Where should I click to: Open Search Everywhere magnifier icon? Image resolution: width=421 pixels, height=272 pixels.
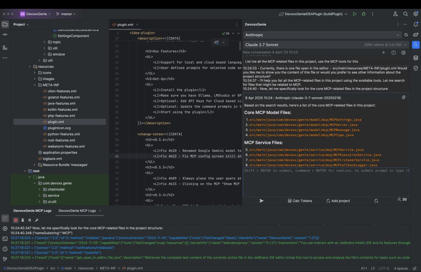coord(405,14)
